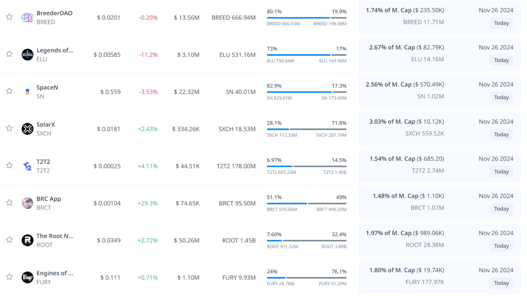Open SpaceN next unlock card

click(x=439, y=92)
